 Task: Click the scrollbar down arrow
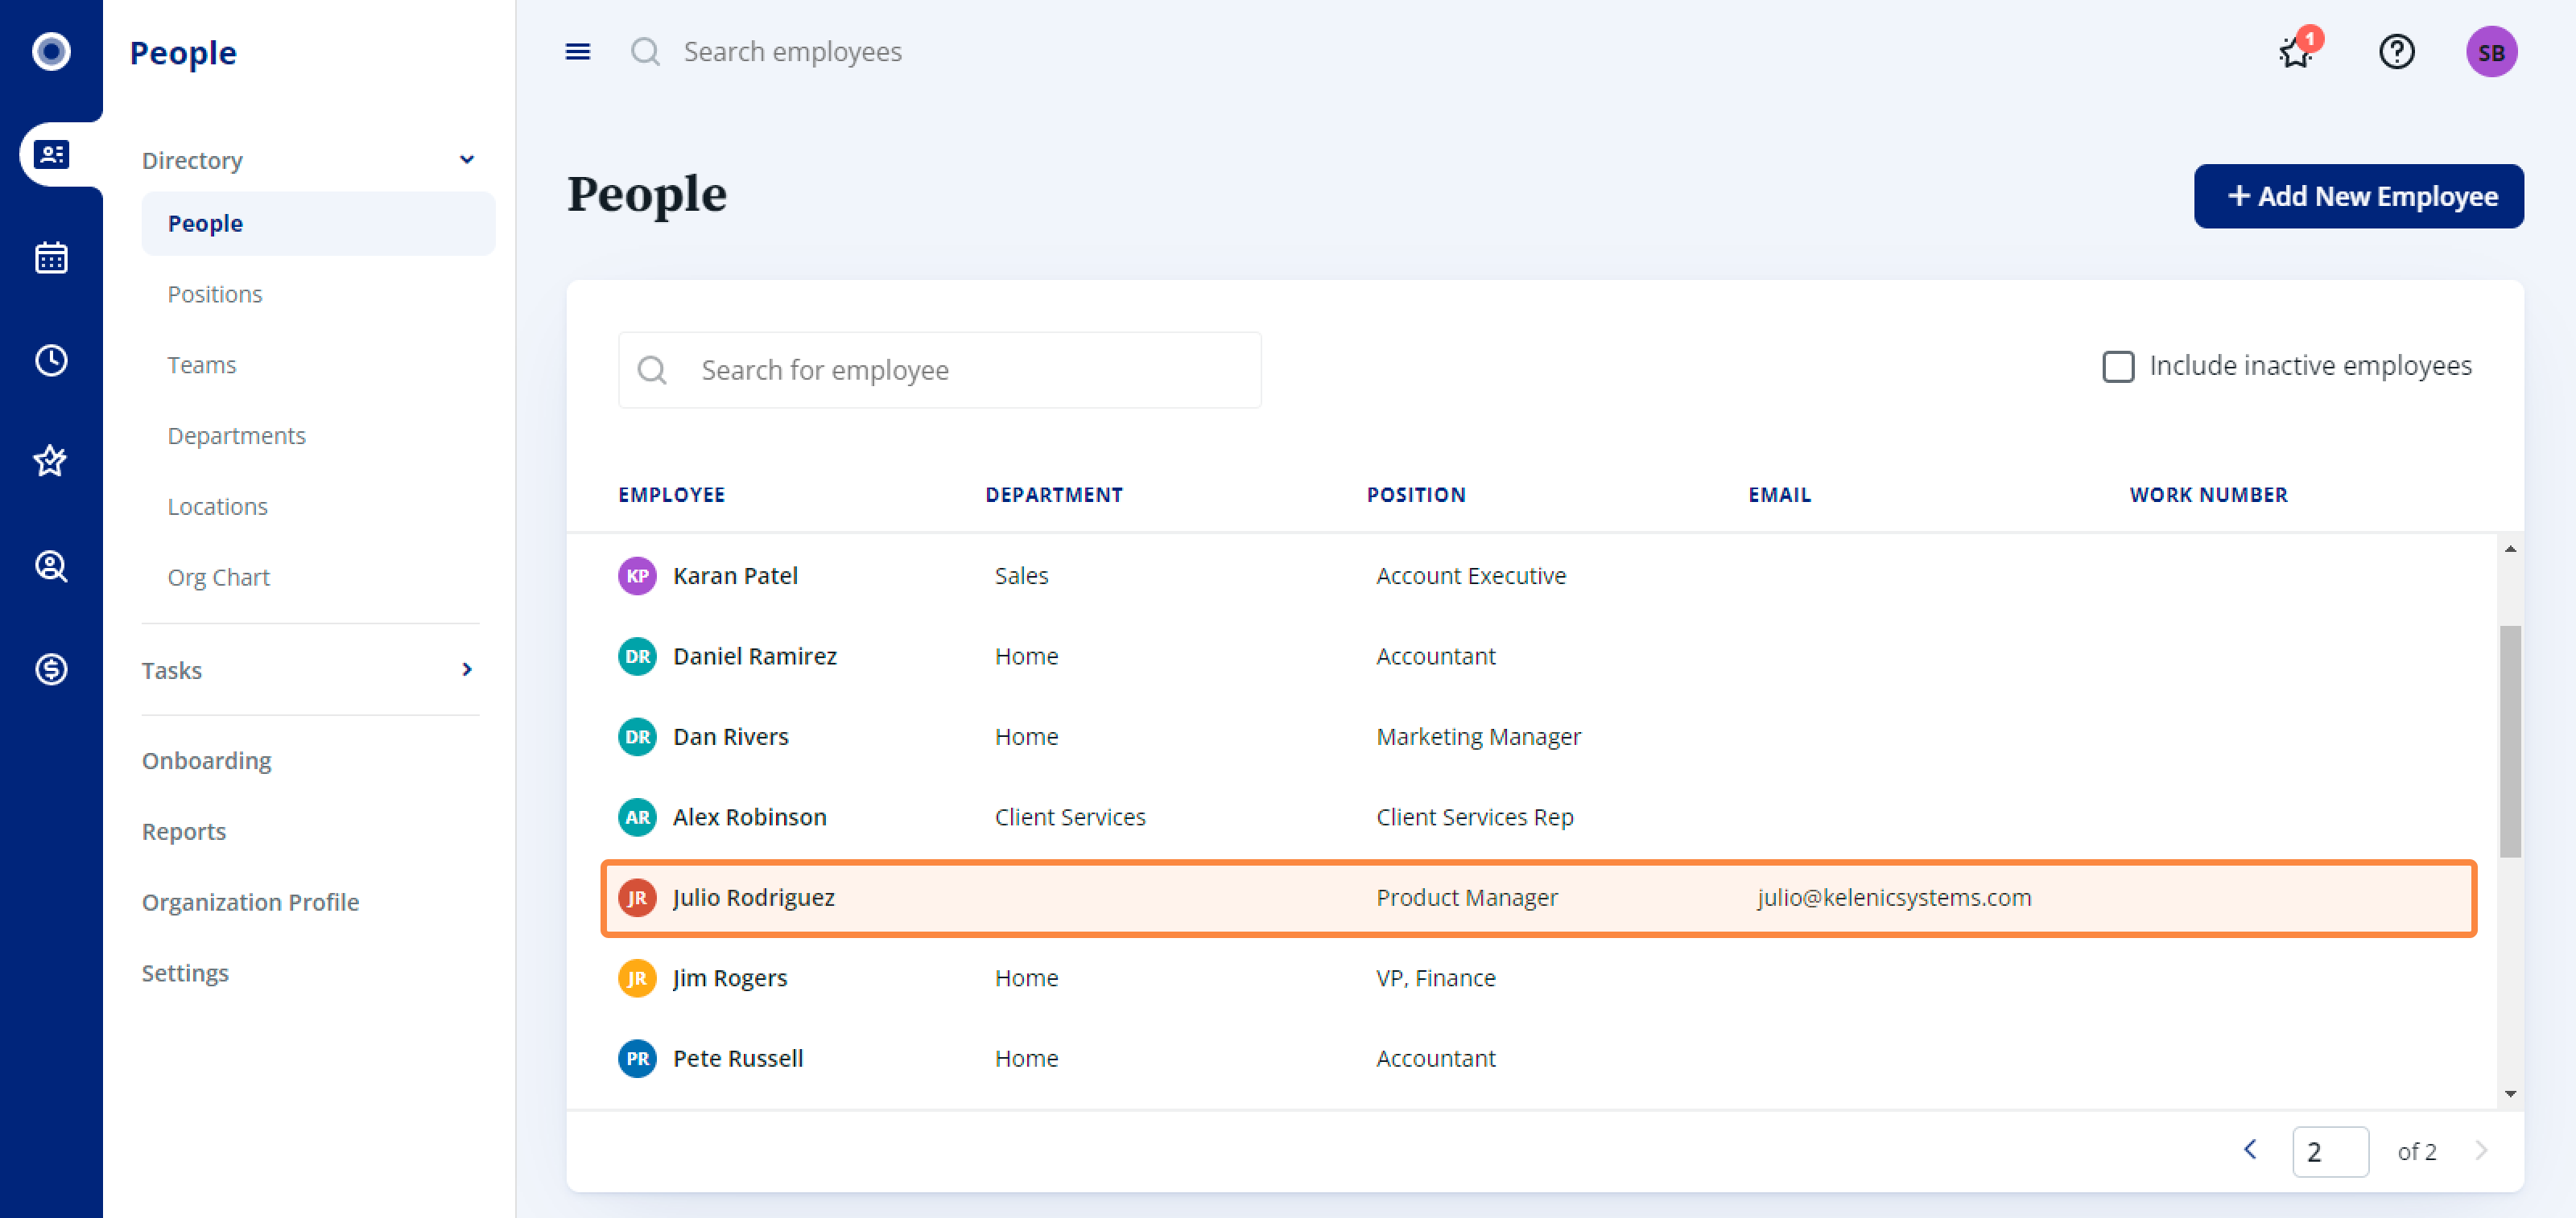tap(2510, 1093)
